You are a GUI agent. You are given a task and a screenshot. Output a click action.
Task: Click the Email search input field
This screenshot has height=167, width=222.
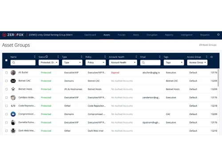pyautogui.click(x=151, y=62)
